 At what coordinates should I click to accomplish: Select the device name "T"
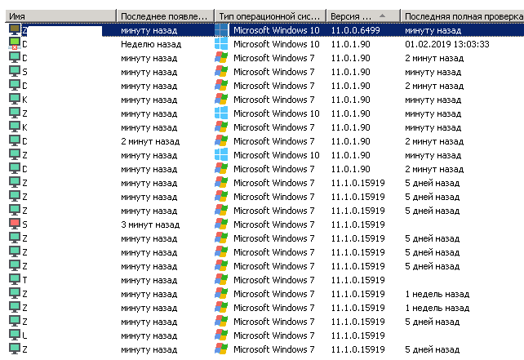click(x=24, y=280)
